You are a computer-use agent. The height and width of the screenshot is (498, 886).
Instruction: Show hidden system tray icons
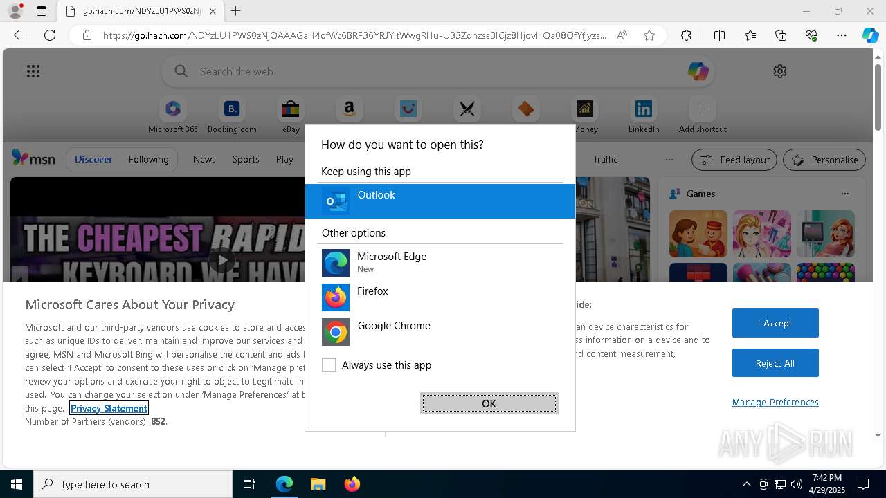point(746,484)
